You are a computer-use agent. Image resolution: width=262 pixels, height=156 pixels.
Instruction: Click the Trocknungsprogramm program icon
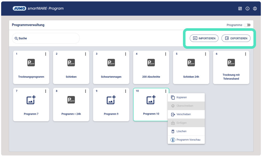(x=31, y=63)
